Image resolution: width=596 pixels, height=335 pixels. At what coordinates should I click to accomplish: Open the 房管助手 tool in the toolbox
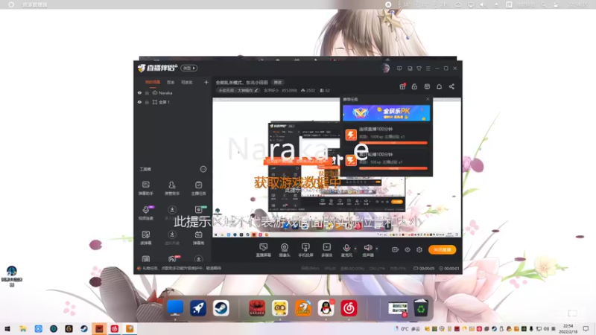point(172,188)
